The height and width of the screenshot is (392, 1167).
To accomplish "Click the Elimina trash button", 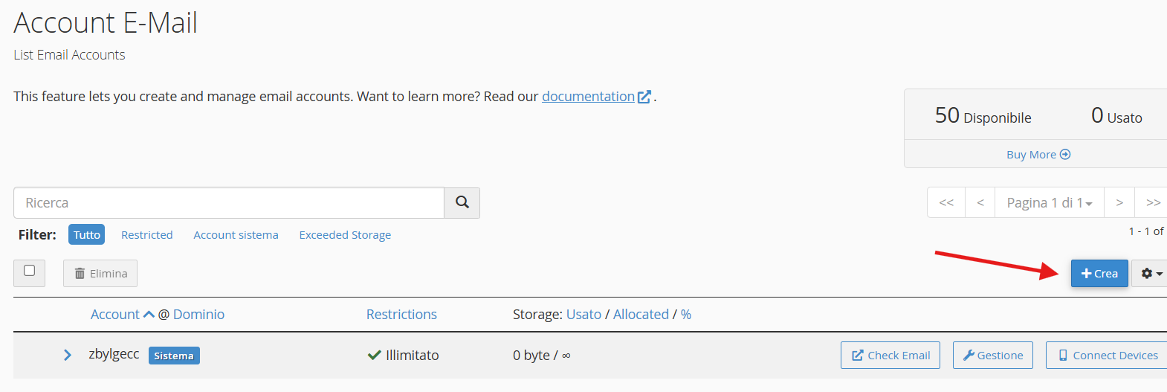I will (100, 274).
